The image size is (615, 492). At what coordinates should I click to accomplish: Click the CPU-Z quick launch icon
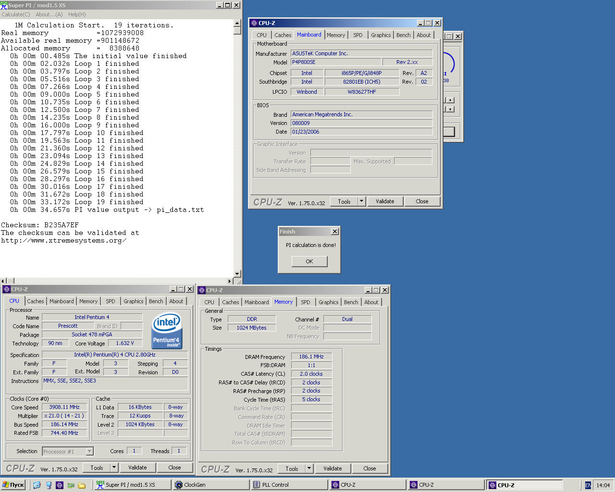60,485
